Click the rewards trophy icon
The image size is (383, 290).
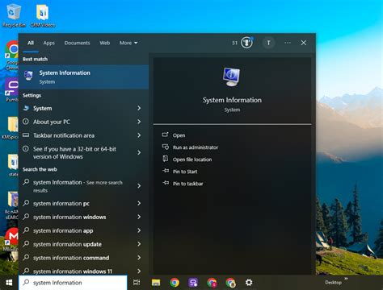[246, 43]
